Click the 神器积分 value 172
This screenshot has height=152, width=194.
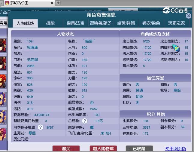(x=146, y=133)
